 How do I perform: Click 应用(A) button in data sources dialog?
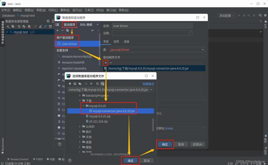point(198,144)
